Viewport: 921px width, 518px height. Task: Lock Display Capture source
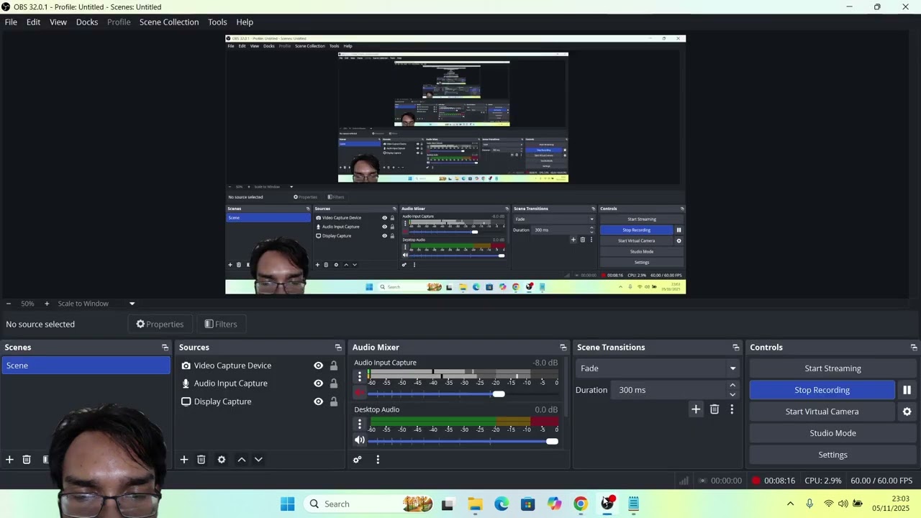coord(334,401)
